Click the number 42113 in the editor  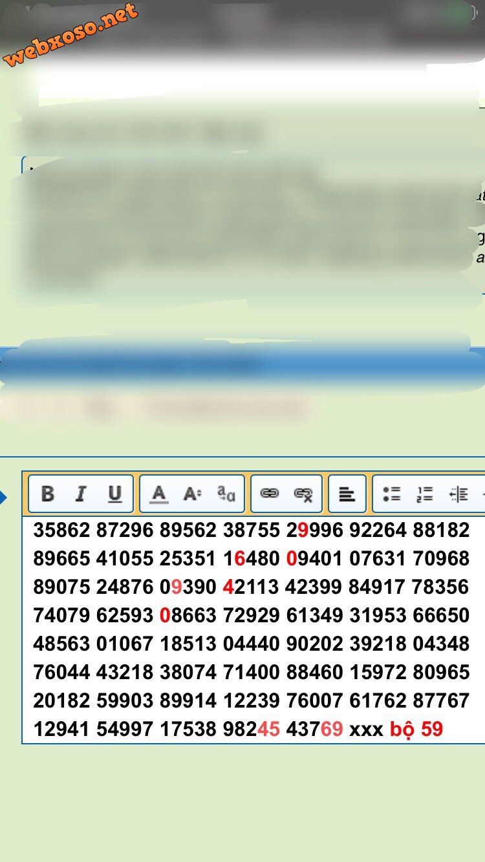(252, 587)
